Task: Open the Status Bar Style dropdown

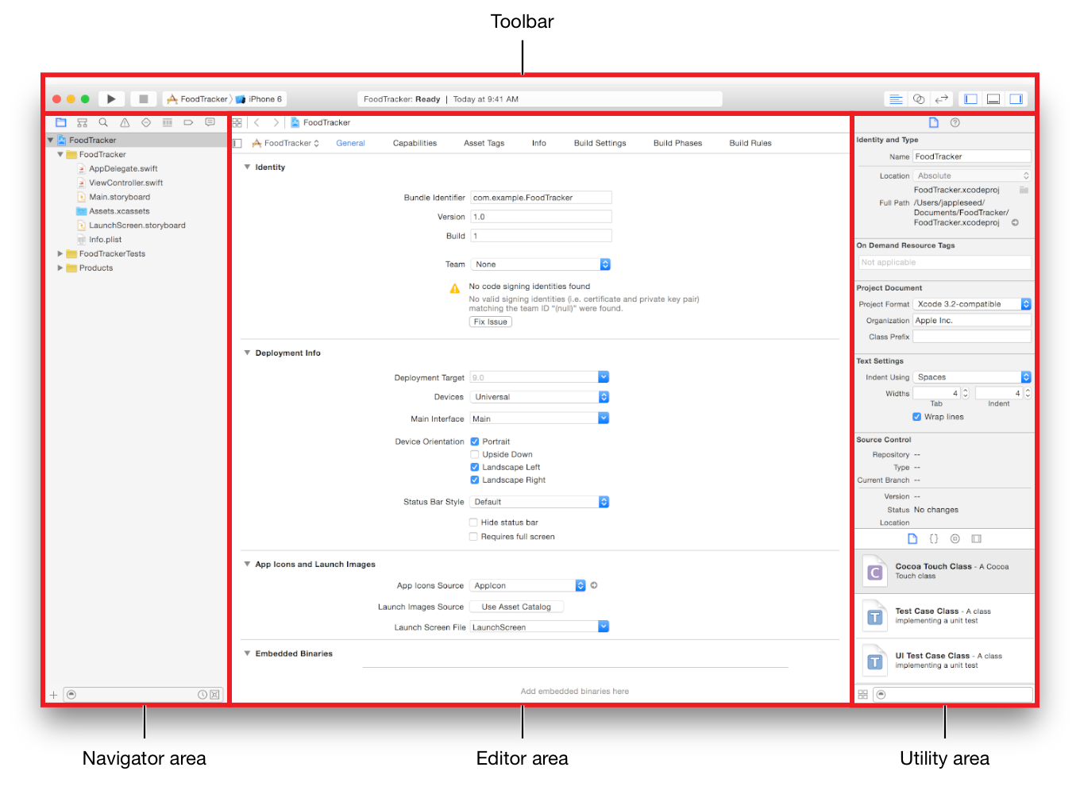Action: [540, 502]
